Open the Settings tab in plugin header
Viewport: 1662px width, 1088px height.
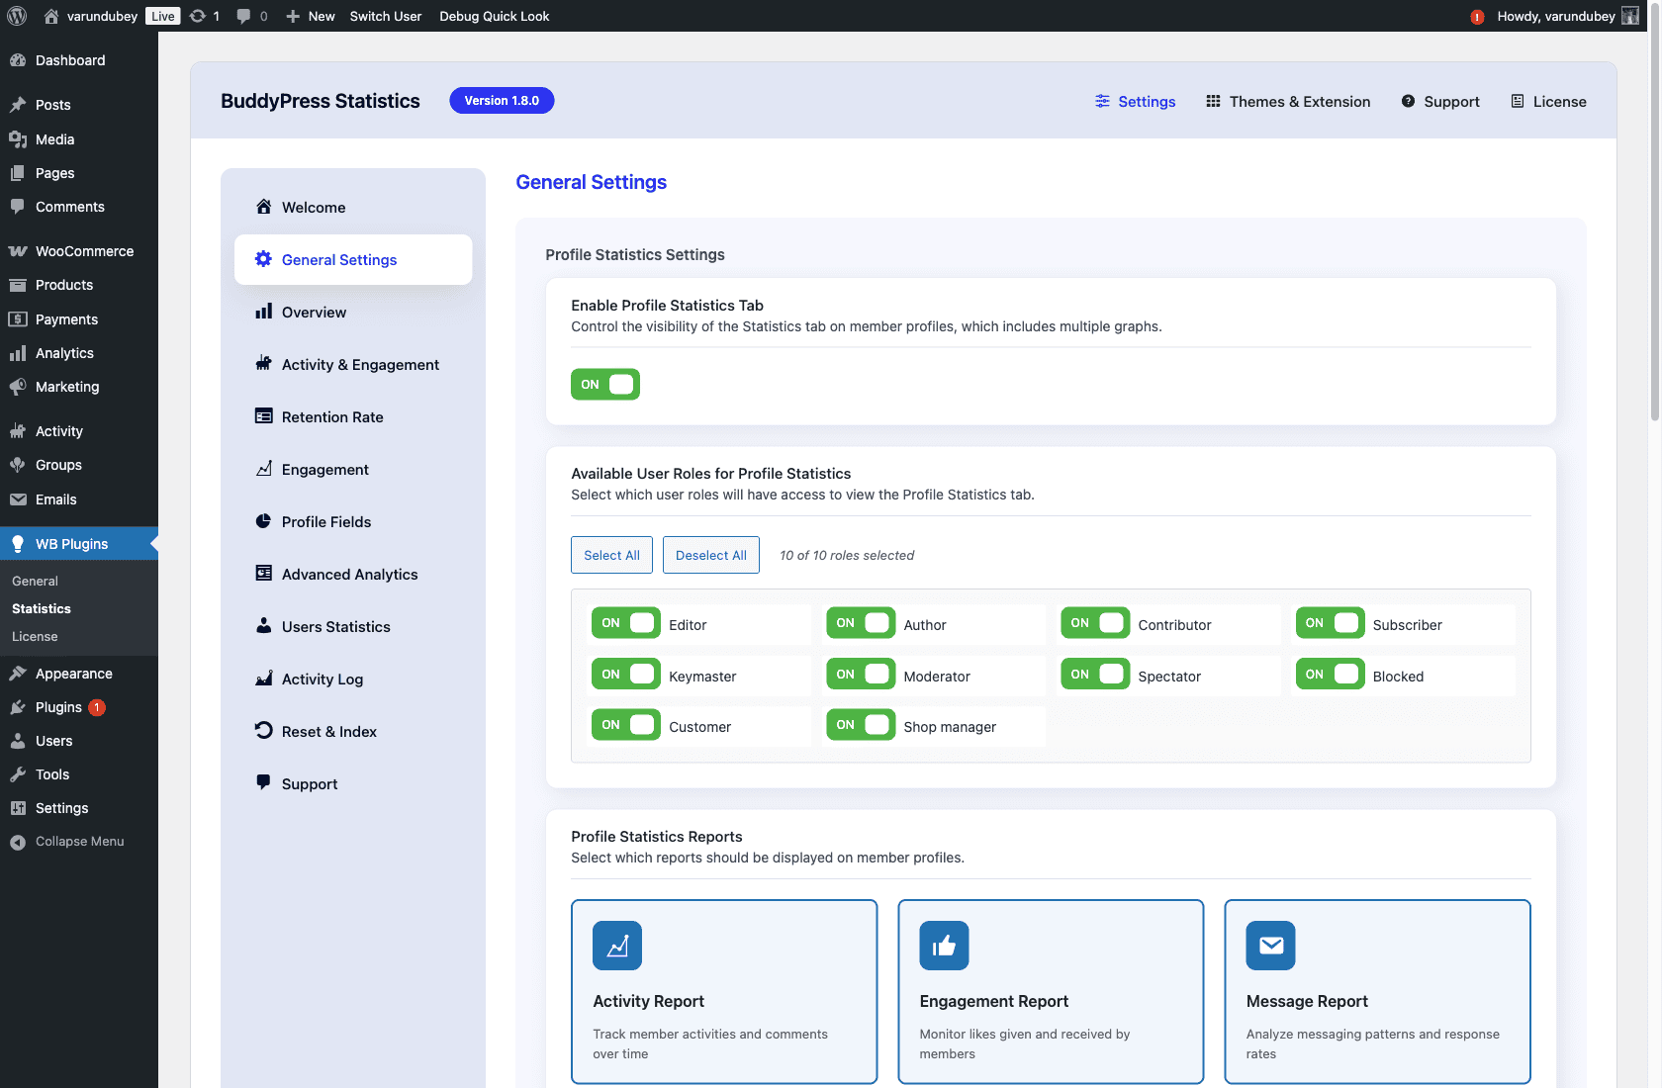pyautogui.click(x=1135, y=101)
